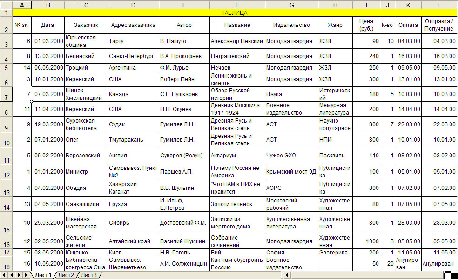Select row 18 header

point(6,264)
